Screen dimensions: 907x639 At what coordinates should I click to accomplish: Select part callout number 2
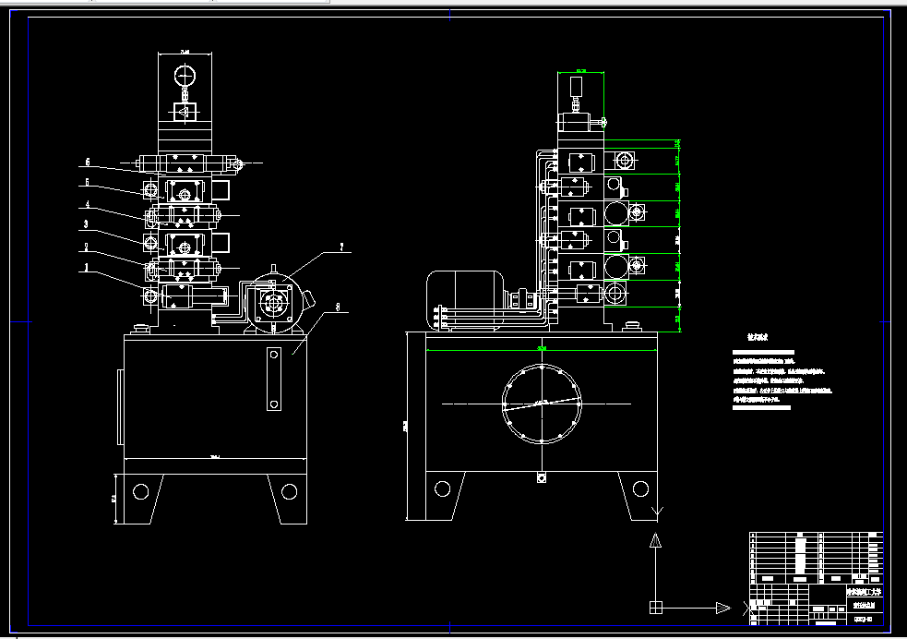[87, 247]
